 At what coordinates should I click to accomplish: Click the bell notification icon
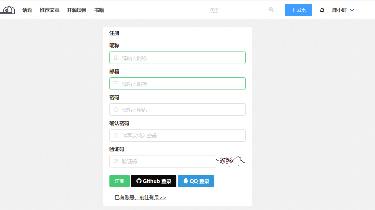(322, 10)
